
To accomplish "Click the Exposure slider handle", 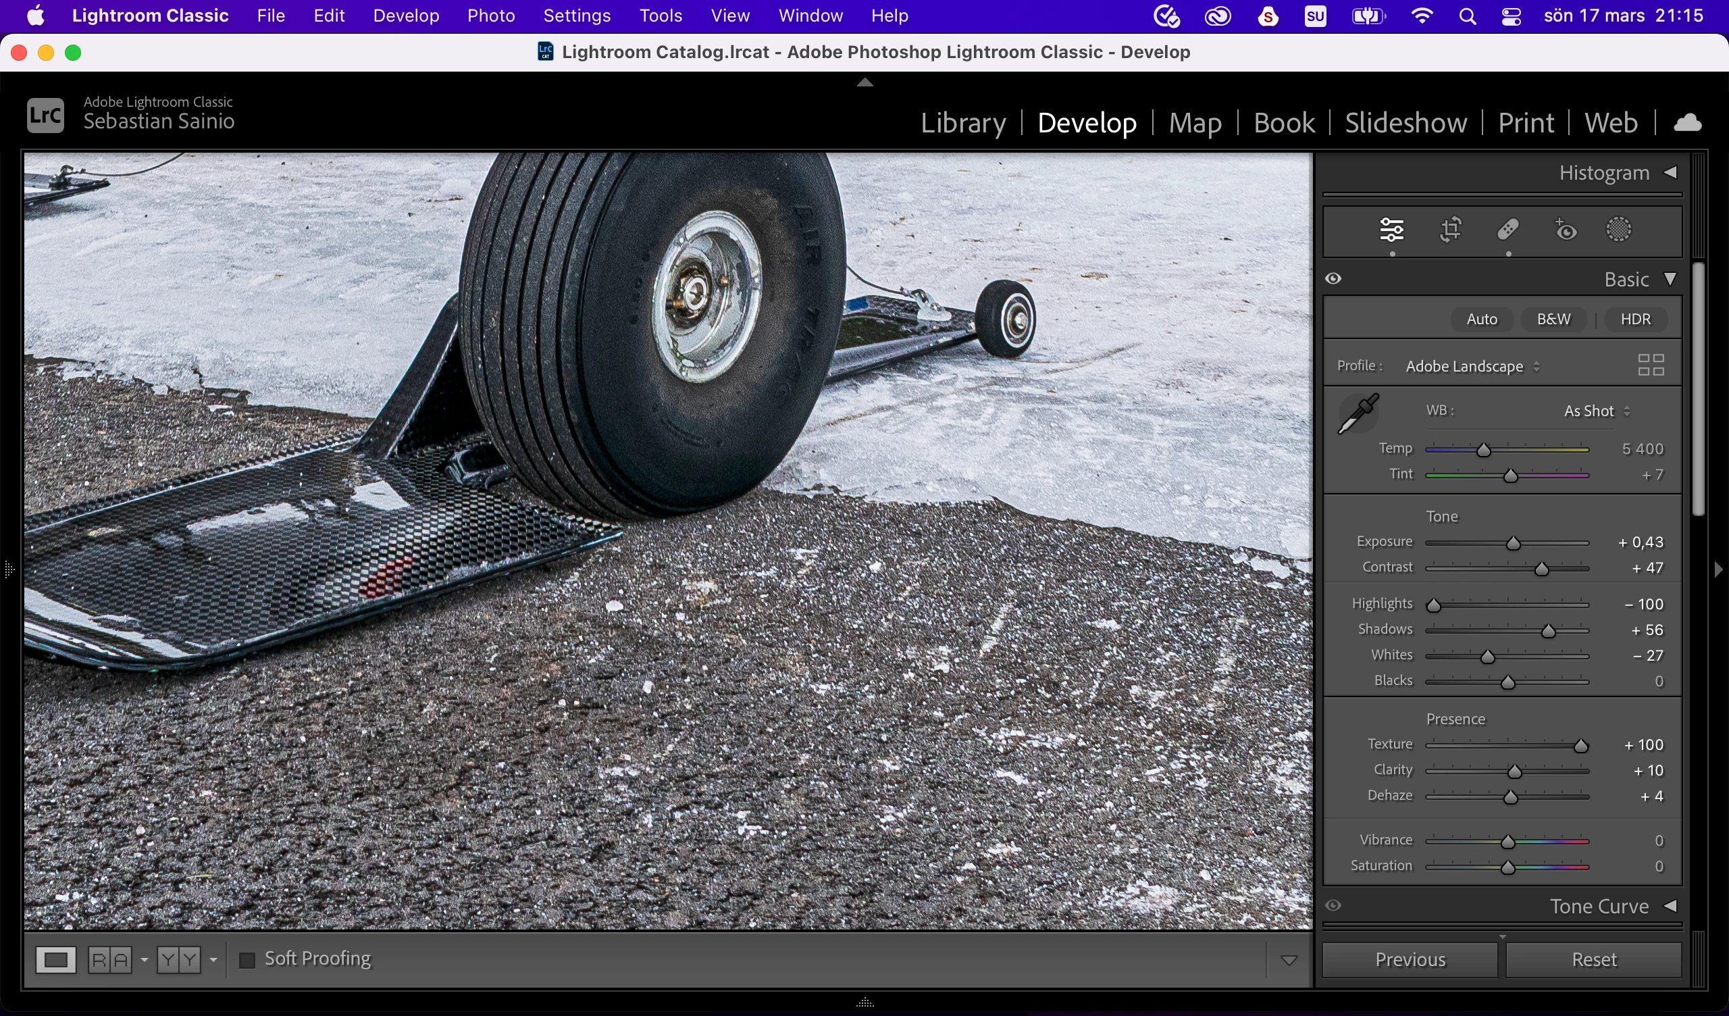I will pyautogui.click(x=1513, y=544).
